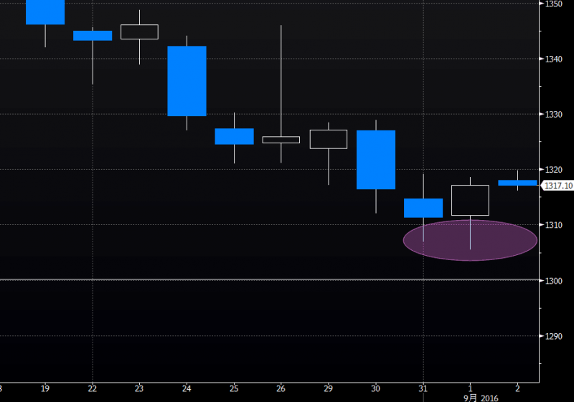
Task: Click the blue candle for the 19th
Action: 45,12
